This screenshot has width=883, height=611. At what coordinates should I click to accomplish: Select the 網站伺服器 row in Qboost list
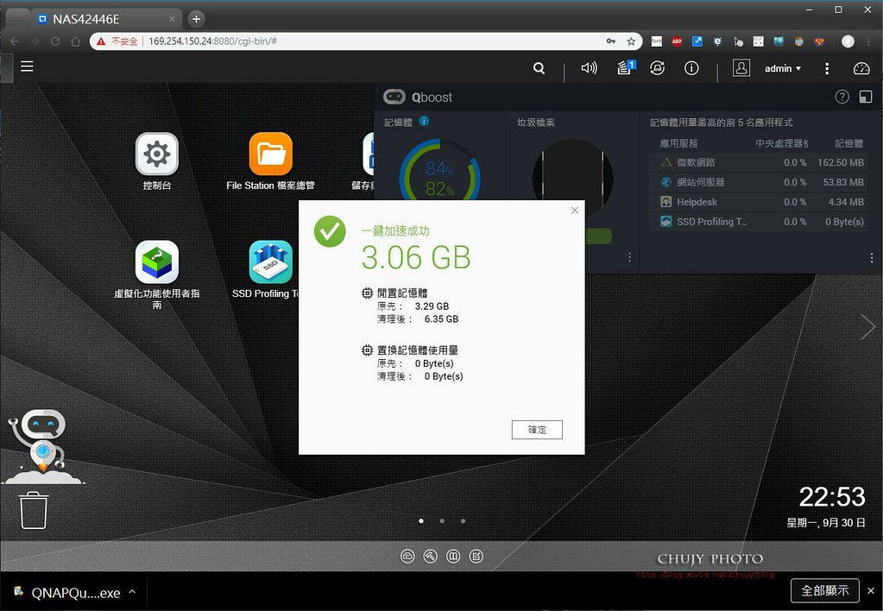(759, 182)
